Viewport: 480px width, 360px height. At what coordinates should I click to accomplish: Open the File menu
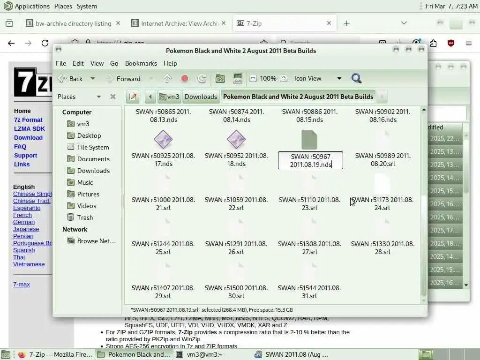tap(61, 63)
